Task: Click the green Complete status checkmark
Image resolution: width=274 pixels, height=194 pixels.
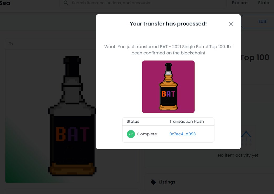Action: point(131,134)
